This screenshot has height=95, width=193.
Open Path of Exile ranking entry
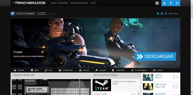pyautogui.click(x=161, y=84)
